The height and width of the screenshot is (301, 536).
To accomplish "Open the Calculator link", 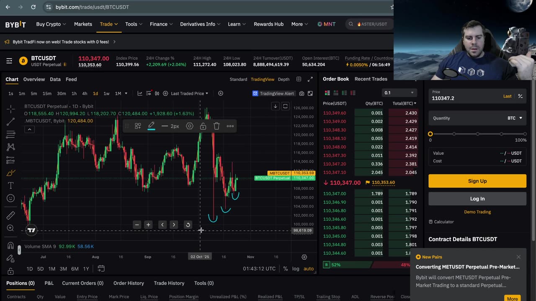I will [x=441, y=222].
